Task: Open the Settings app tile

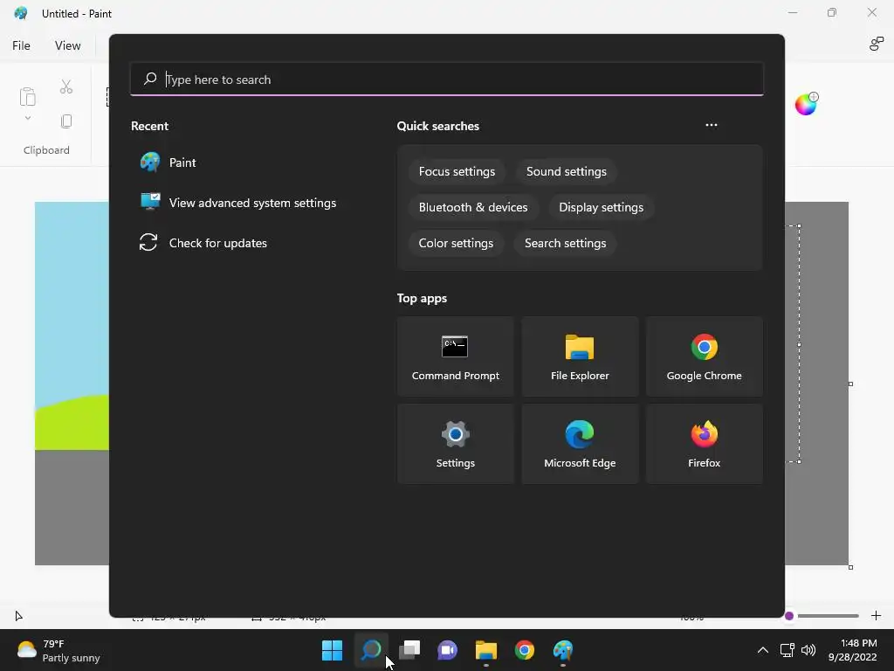Action: tap(455, 444)
